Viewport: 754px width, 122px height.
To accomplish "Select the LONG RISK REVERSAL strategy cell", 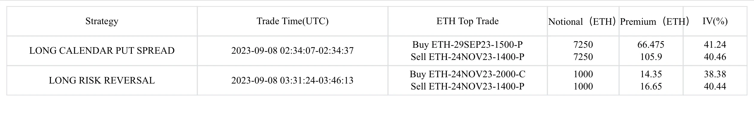I will pos(102,80).
